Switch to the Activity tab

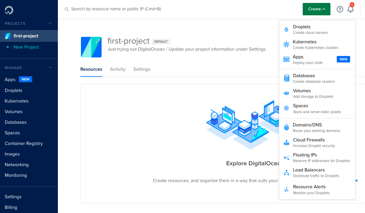pos(118,69)
